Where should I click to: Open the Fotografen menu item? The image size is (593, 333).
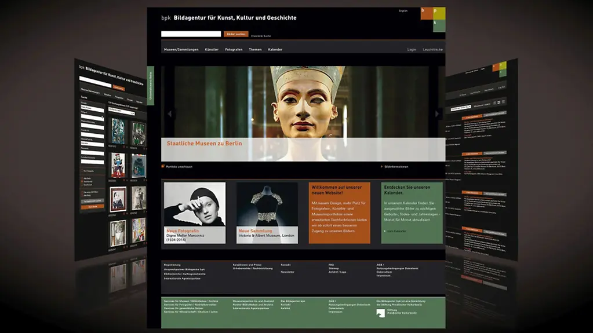pyautogui.click(x=234, y=49)
